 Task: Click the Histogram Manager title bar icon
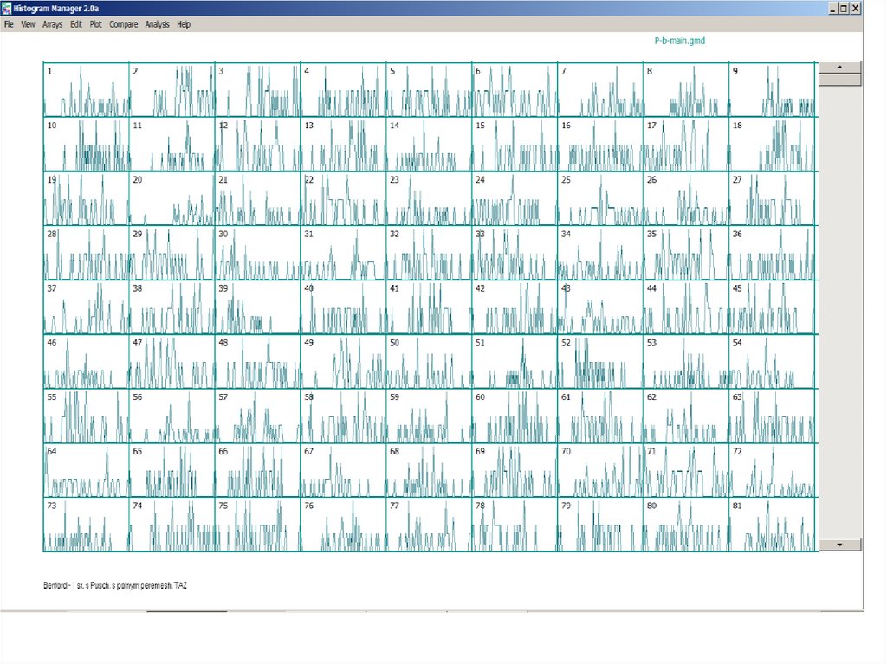pos(6,8)
